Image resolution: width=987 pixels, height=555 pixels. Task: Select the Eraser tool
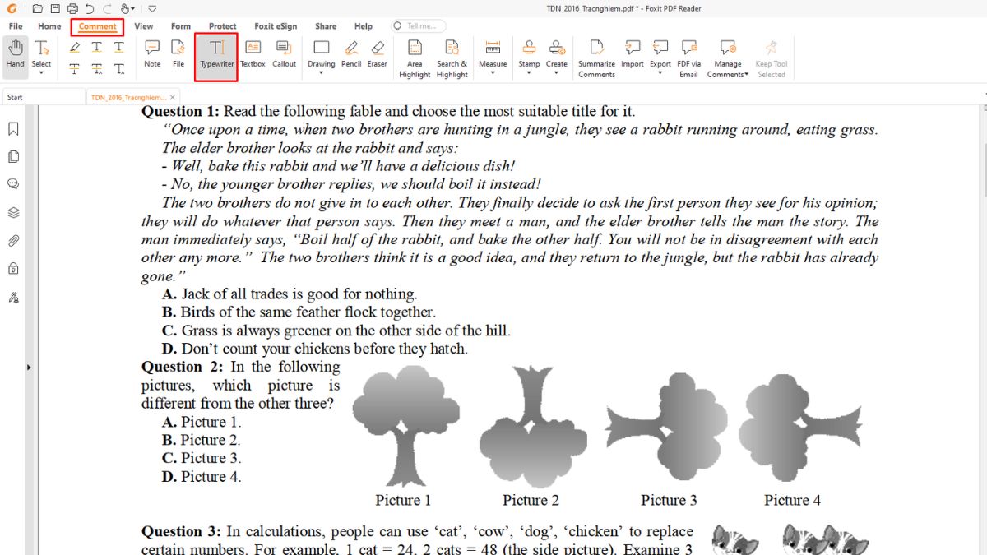pyautogui.click(x=378, y=54)
